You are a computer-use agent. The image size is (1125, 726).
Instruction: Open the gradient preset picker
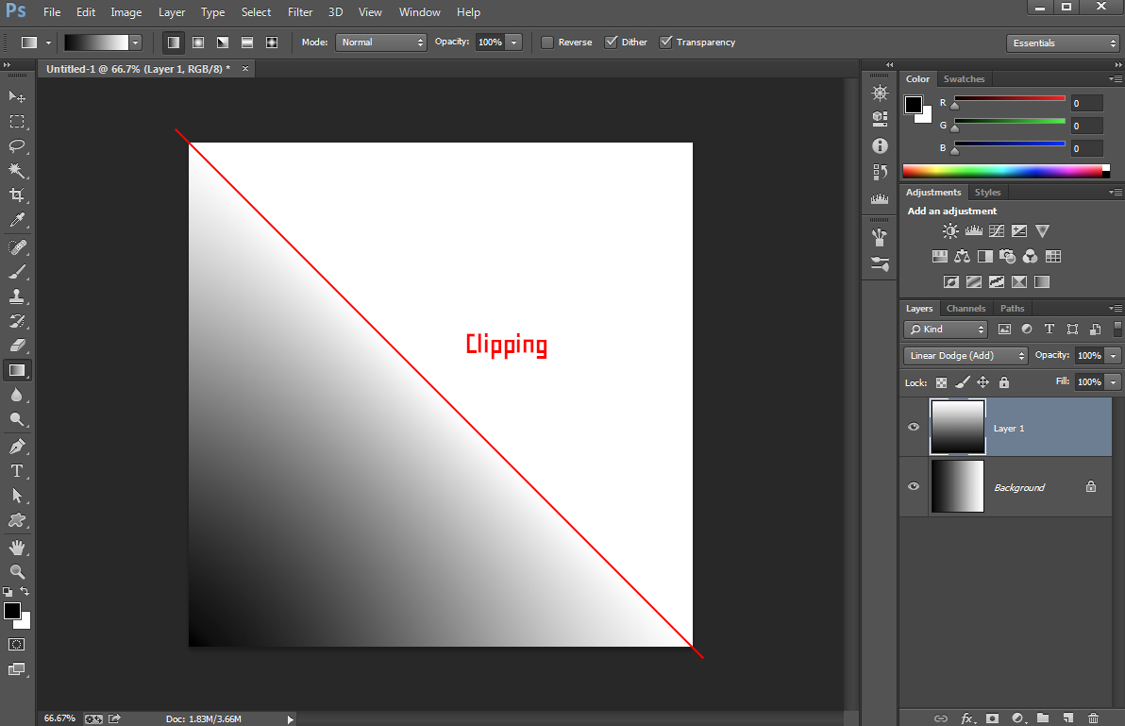pos(135,42)
